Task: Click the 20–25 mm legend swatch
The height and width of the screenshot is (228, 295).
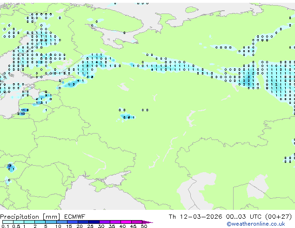Action: coord(83,222)
